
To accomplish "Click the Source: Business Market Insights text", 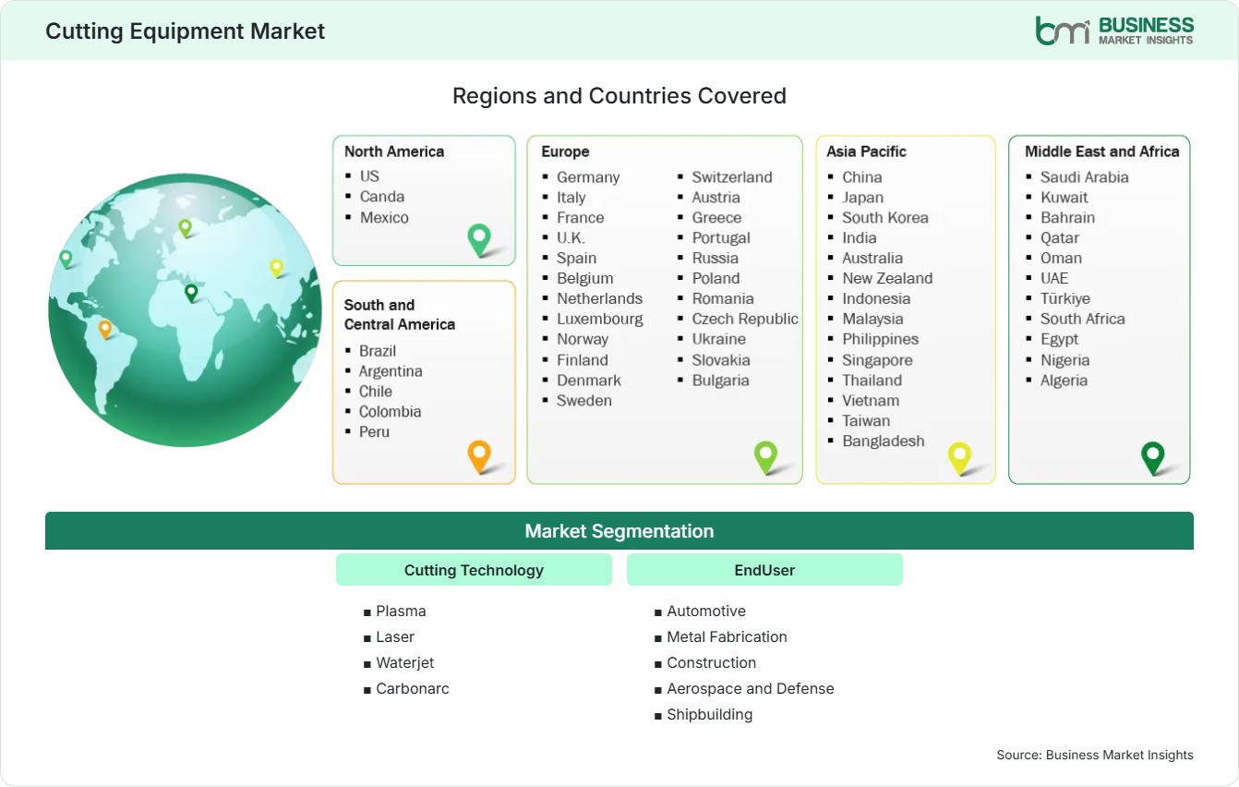I will [x=1095, y=756].
